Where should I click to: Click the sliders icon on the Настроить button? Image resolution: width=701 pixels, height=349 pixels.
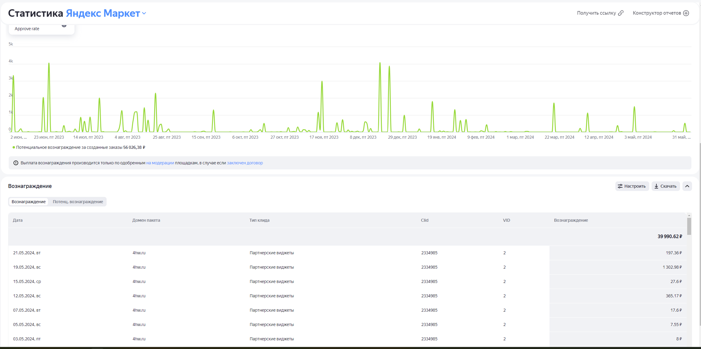(620, 186)
